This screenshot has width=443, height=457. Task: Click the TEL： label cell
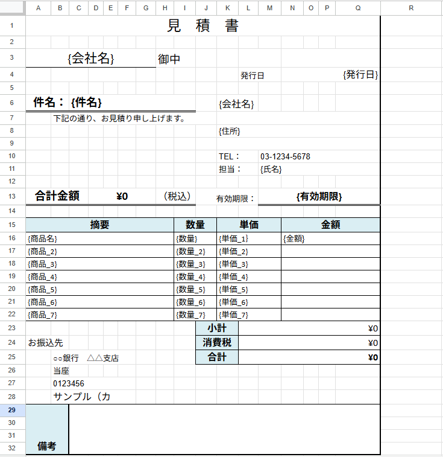(237, 156)
